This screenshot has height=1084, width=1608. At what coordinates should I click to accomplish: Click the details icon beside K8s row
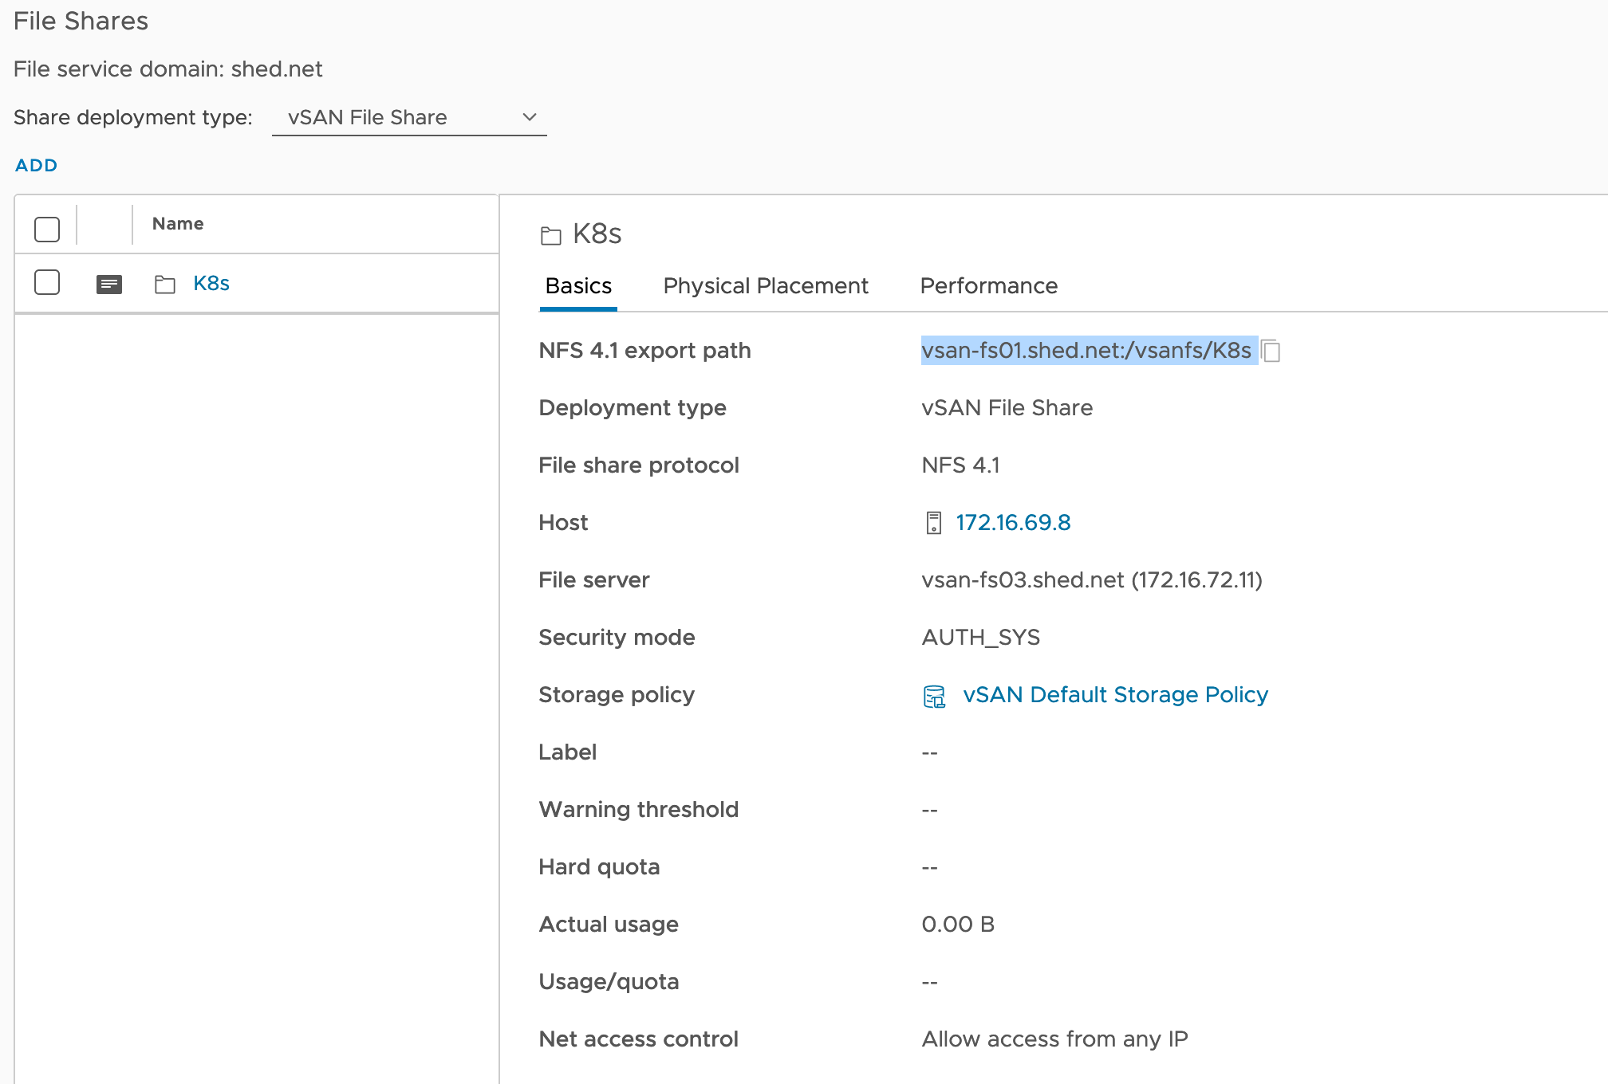(109, 284)
